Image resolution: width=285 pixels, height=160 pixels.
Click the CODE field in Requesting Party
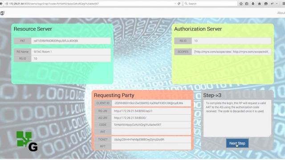[x=151, y=125]
